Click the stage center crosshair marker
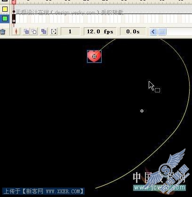 click(x=142, y=111)
